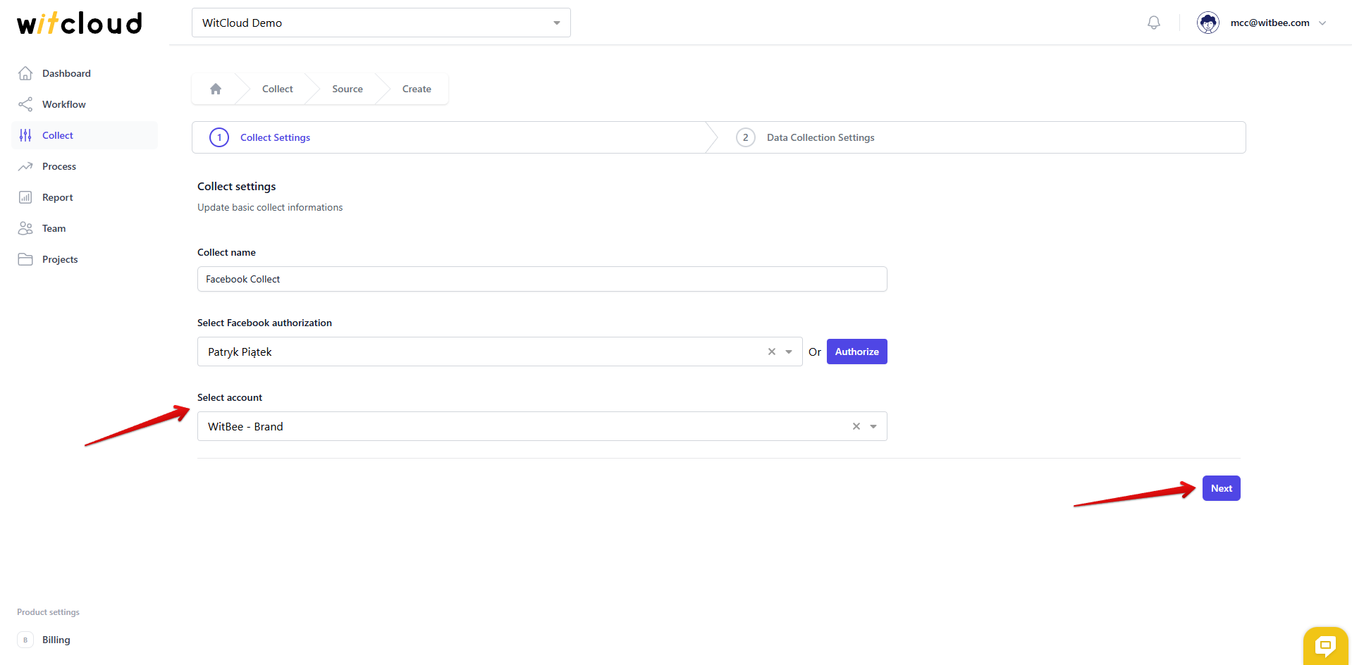Click the Next button
This screenshot has height=665, width=1352.
point(1222,488)
